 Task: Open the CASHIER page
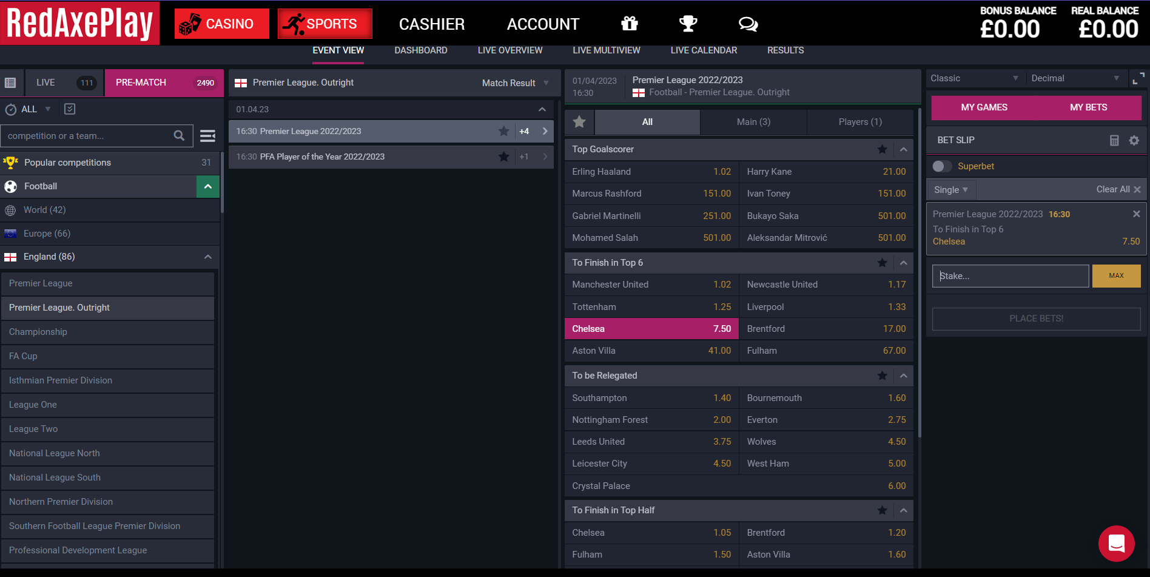(432, 24)
